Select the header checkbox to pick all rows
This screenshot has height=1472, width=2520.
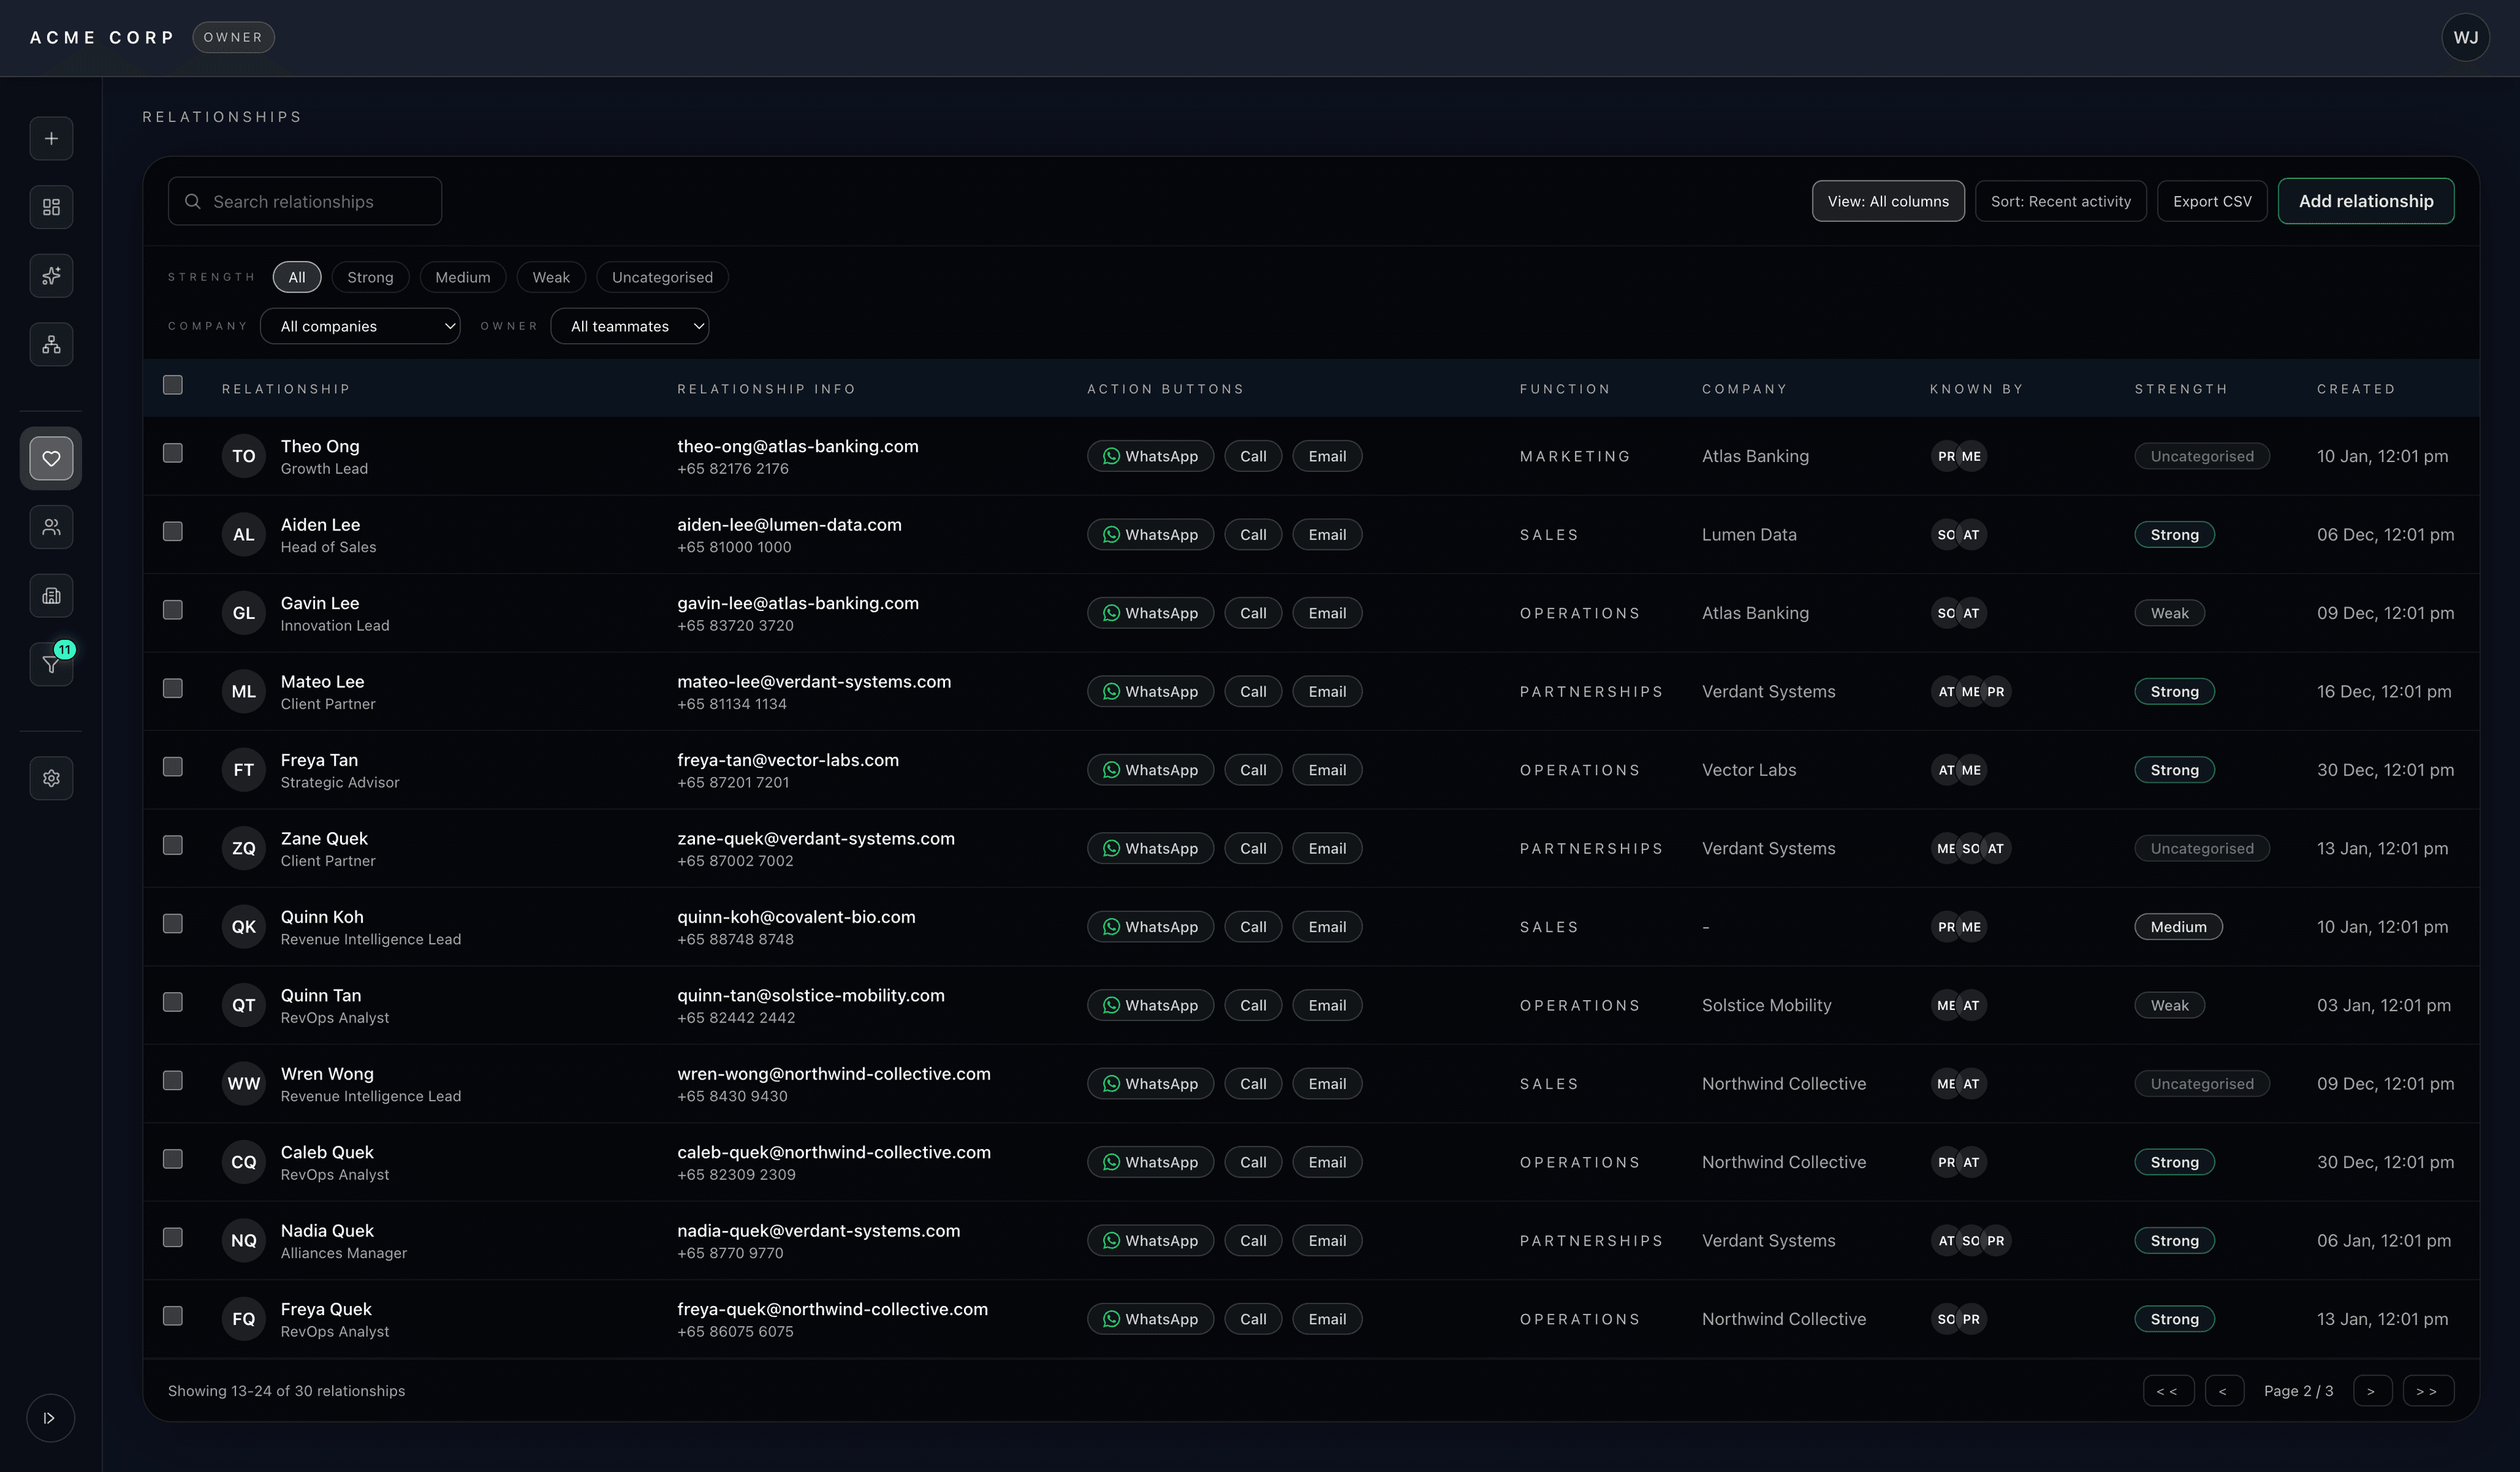172,385
